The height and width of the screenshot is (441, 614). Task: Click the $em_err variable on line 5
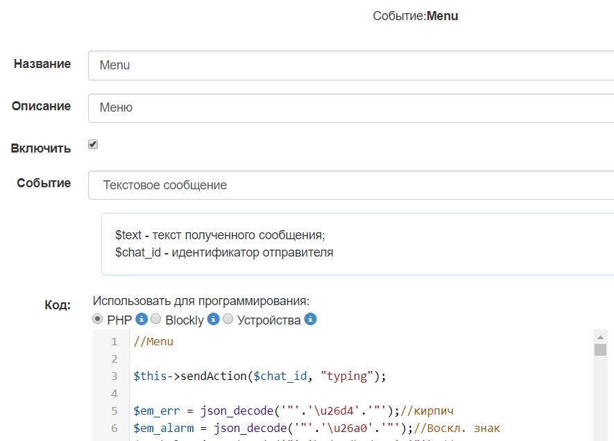156,410
